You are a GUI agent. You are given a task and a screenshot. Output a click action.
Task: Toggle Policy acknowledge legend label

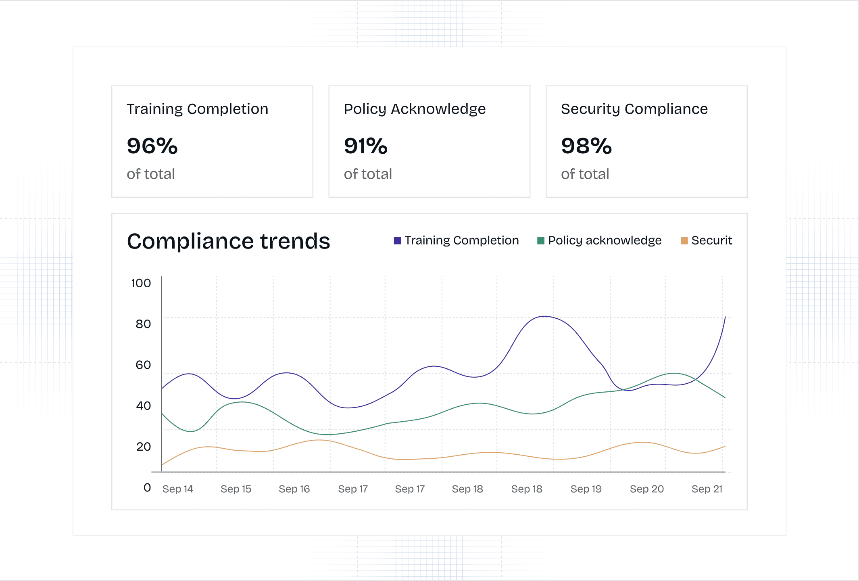point(605,240)
